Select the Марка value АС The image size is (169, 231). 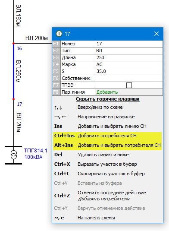[x=129, y=64]
